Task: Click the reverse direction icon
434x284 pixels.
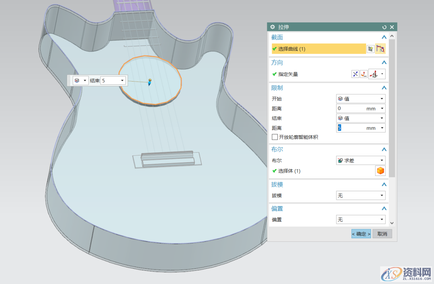Action: [x=355, y=74]
